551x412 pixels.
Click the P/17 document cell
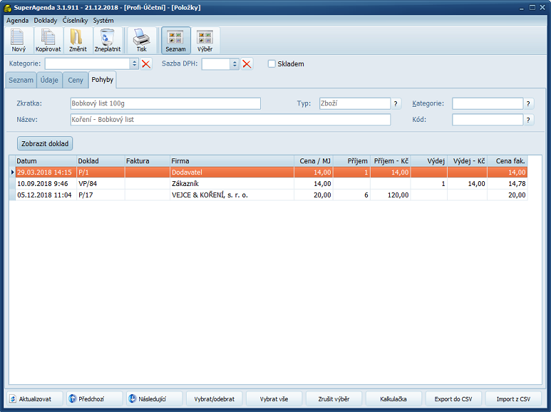(101, 195)
